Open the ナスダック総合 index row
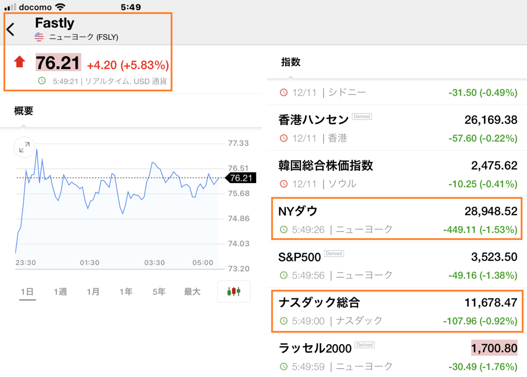Screen dimensions: 527x377 coord(397,311)
